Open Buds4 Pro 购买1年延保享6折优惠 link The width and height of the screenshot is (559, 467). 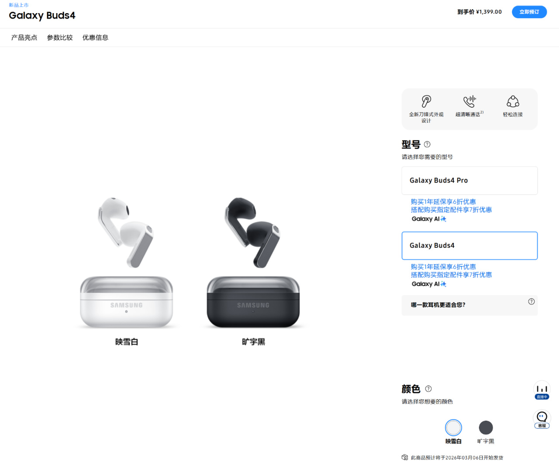click(443, 201)
